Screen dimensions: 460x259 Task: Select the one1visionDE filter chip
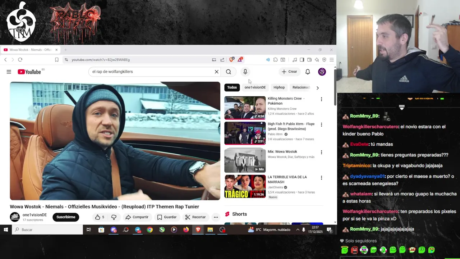[255, 87]
